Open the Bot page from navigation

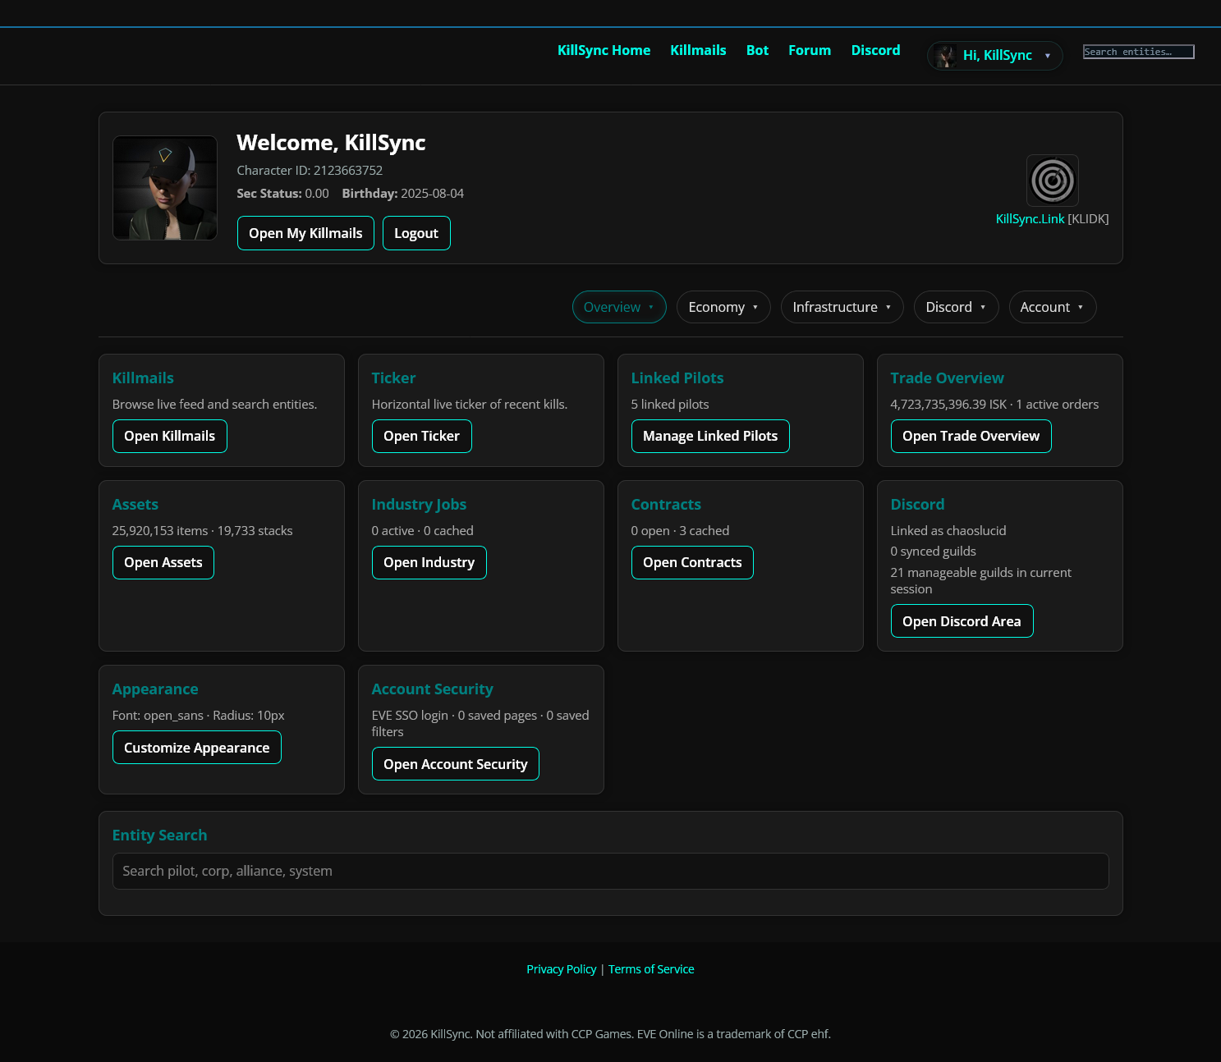click(757, 50)
